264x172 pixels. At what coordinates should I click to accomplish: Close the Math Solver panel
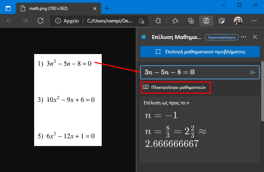click(x=255, y=37)
